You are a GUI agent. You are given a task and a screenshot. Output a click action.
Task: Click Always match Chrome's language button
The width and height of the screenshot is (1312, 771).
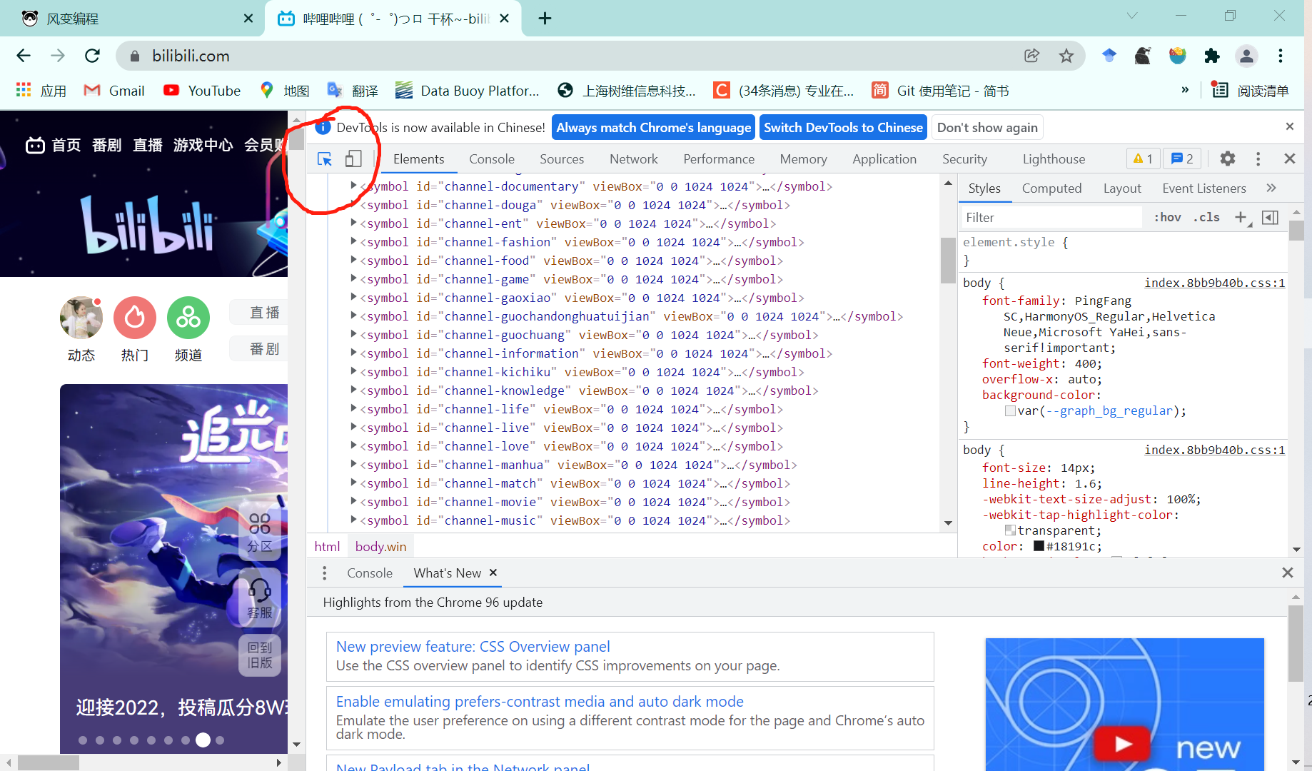click(x=654, y=127)
